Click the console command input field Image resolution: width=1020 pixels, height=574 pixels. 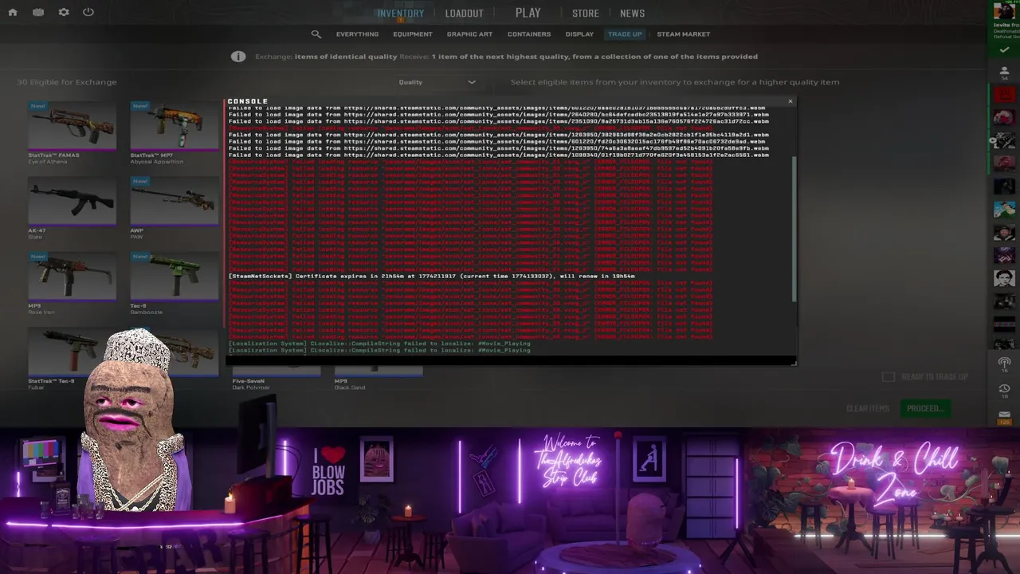coord(510,360)
